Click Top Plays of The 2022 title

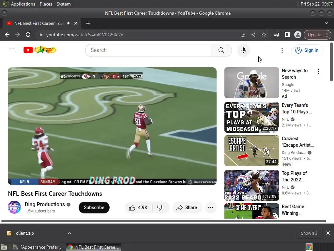295,176
